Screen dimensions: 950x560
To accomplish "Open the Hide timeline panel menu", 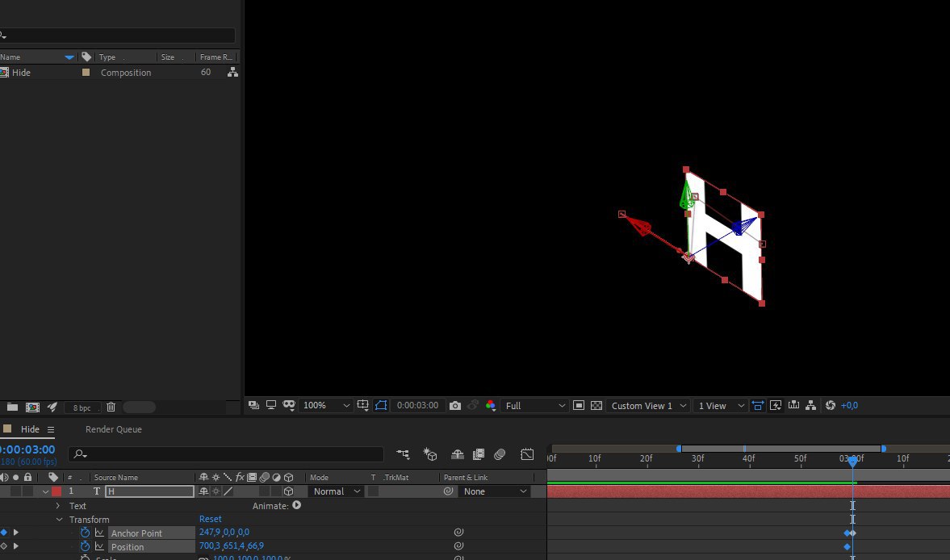I will pos(51,429).
